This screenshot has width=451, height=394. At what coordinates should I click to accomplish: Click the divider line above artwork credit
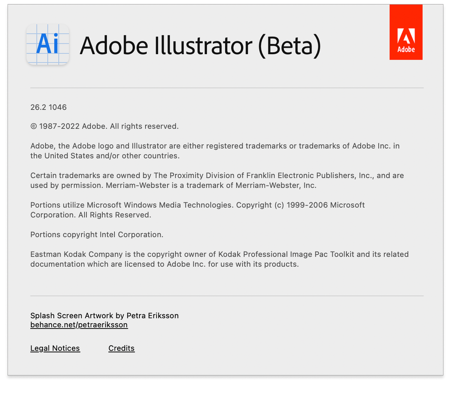[x=227, y=296]
